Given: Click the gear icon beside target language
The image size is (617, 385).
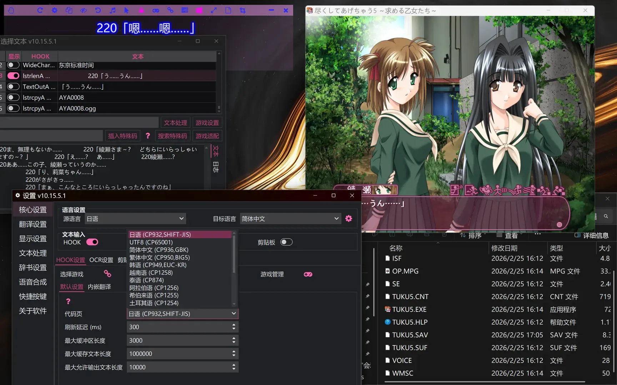Looking at the screenshot, I should (x=349, y=219).
